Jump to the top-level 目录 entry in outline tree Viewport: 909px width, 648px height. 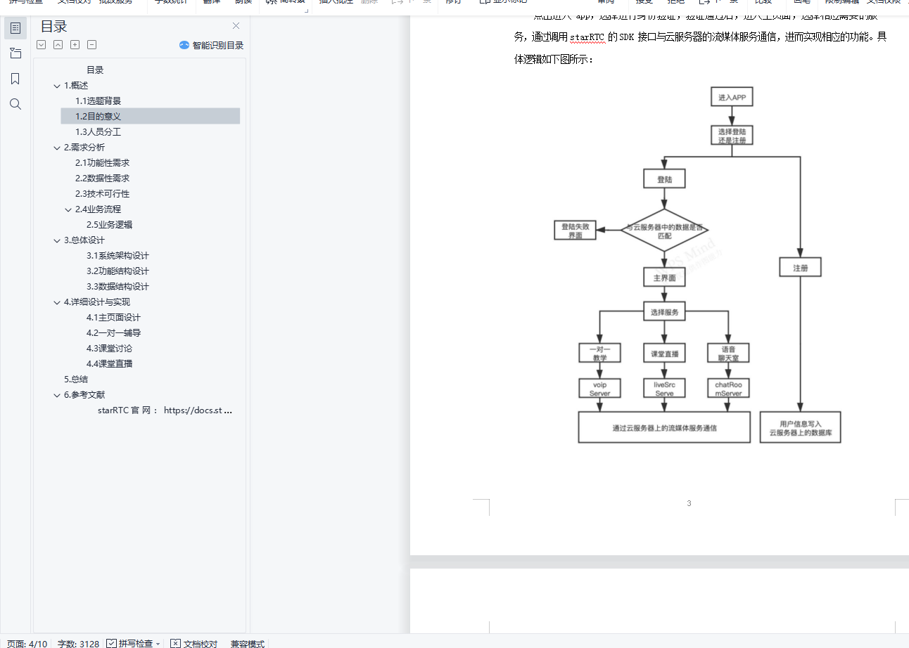[x=95, y=70]
